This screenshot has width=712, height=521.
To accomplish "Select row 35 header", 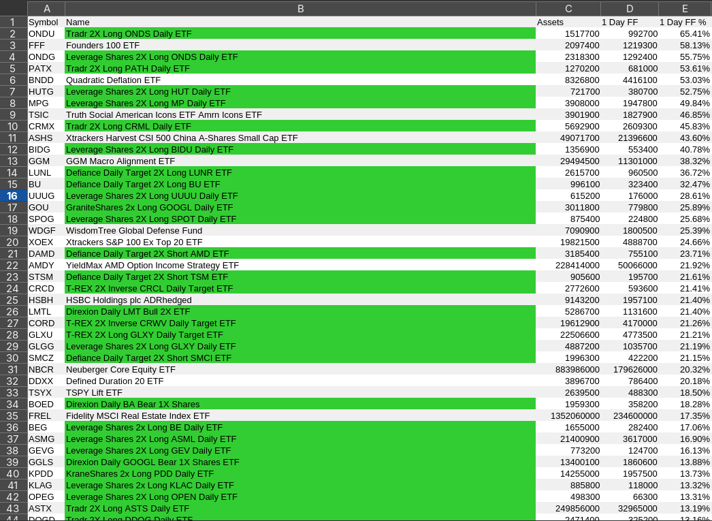I will point(14,415).
